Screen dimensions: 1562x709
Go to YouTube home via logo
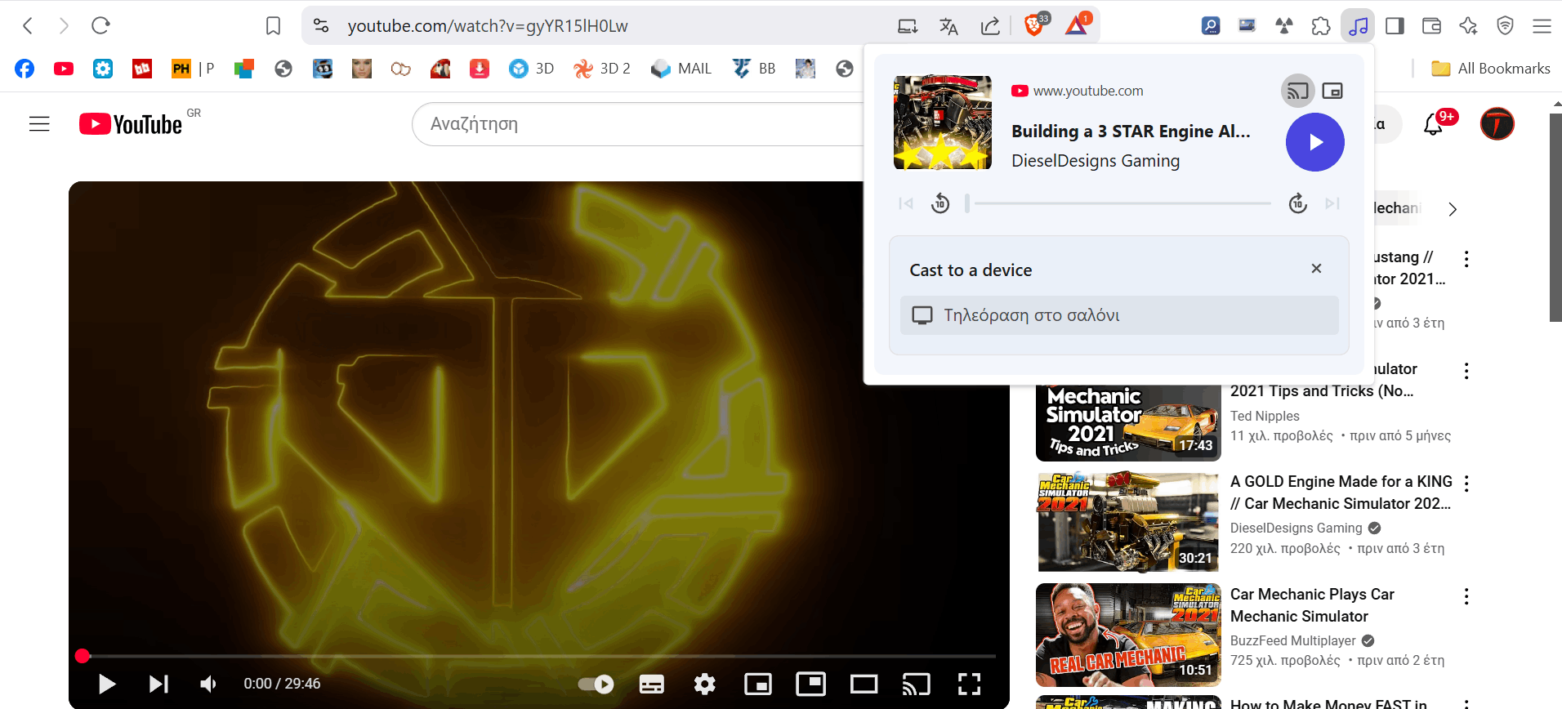coord(131,124)
